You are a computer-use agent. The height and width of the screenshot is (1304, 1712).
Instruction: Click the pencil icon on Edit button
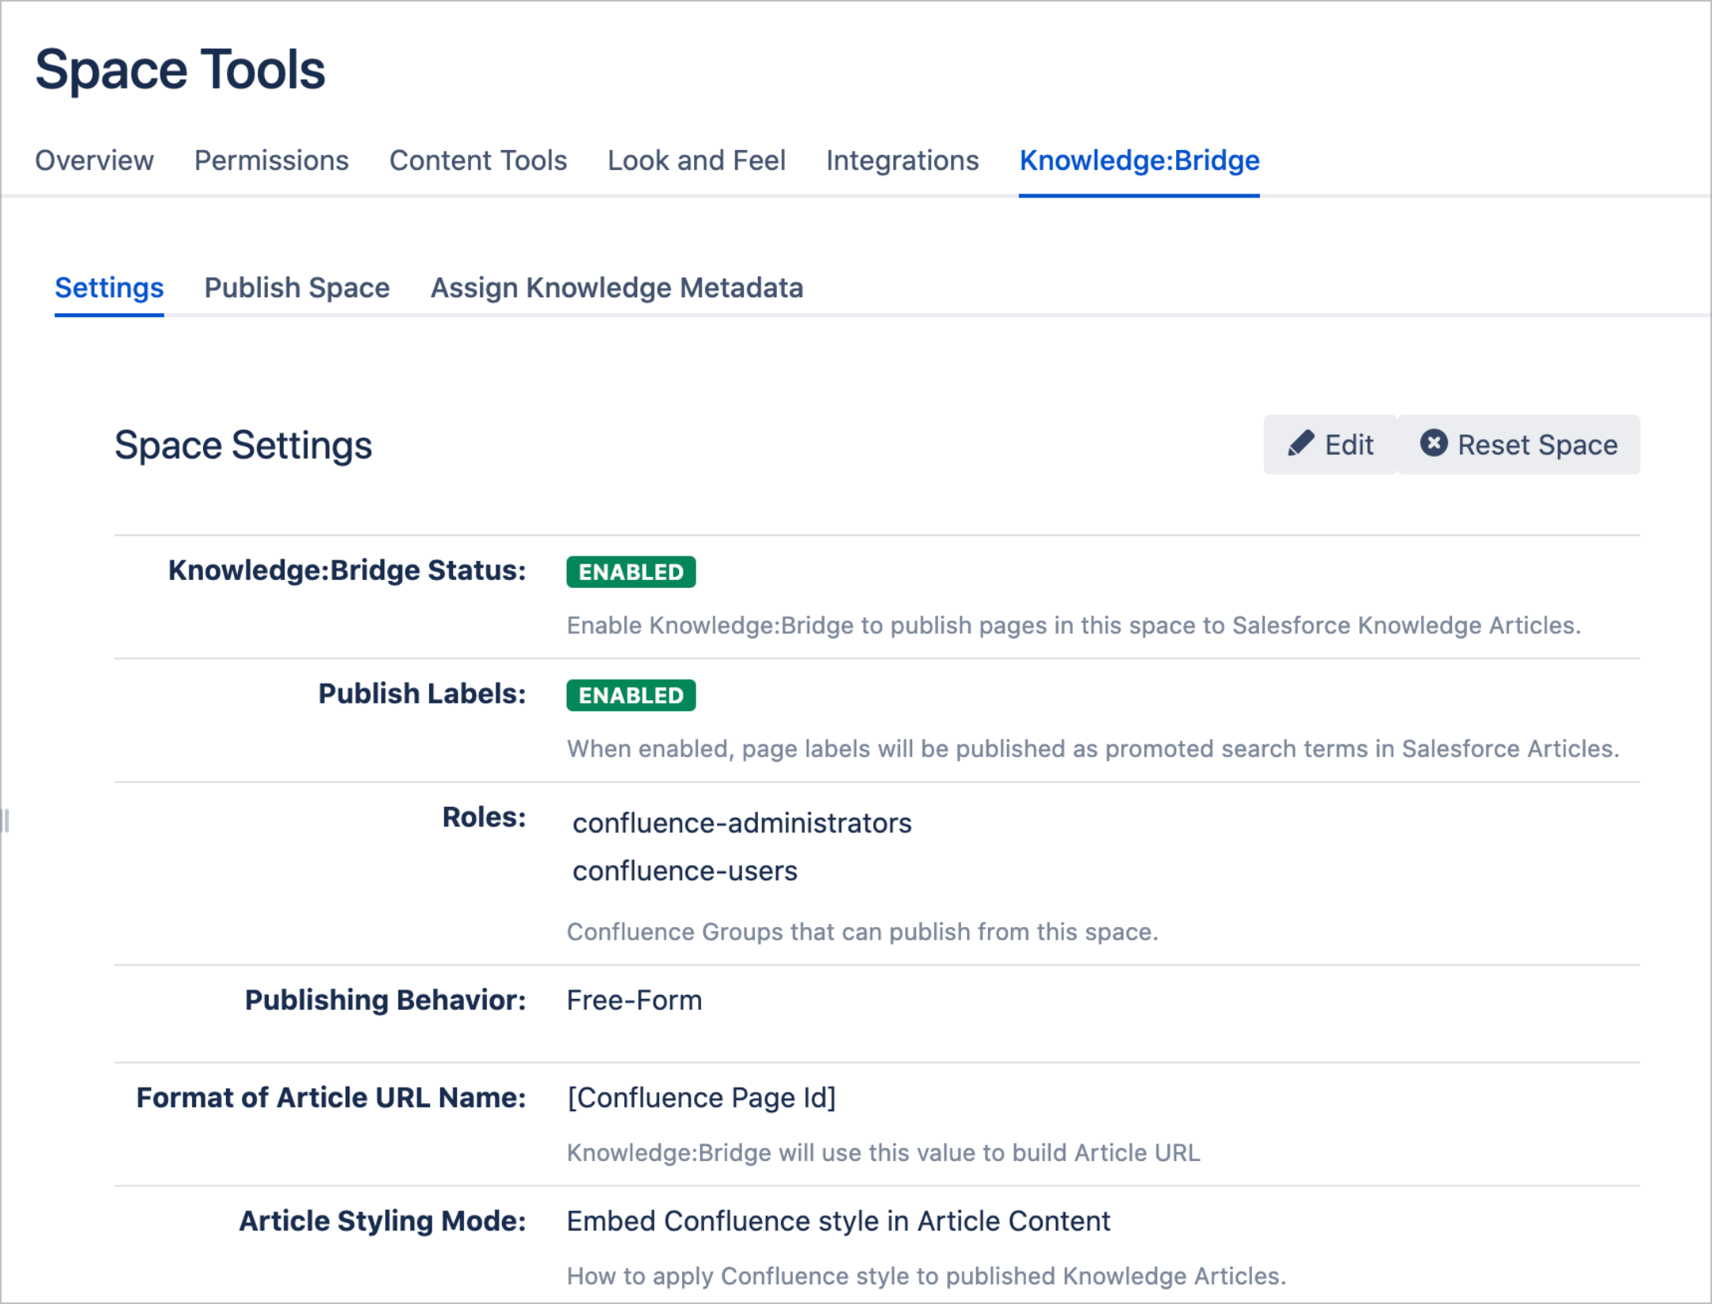coord(1300,444)
